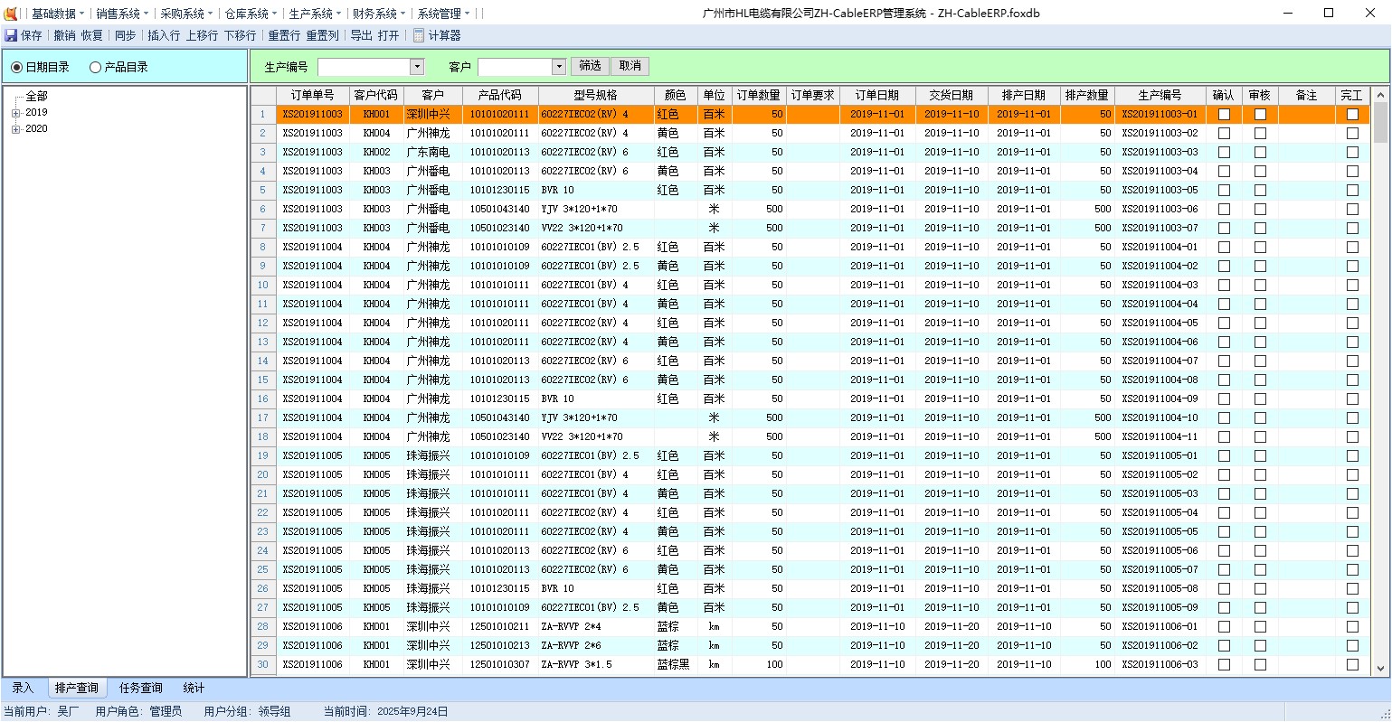The height and width of the screenshot is (722, 1392).
Task: Click the save (保存) disk icon
Action: pos(11,35)
